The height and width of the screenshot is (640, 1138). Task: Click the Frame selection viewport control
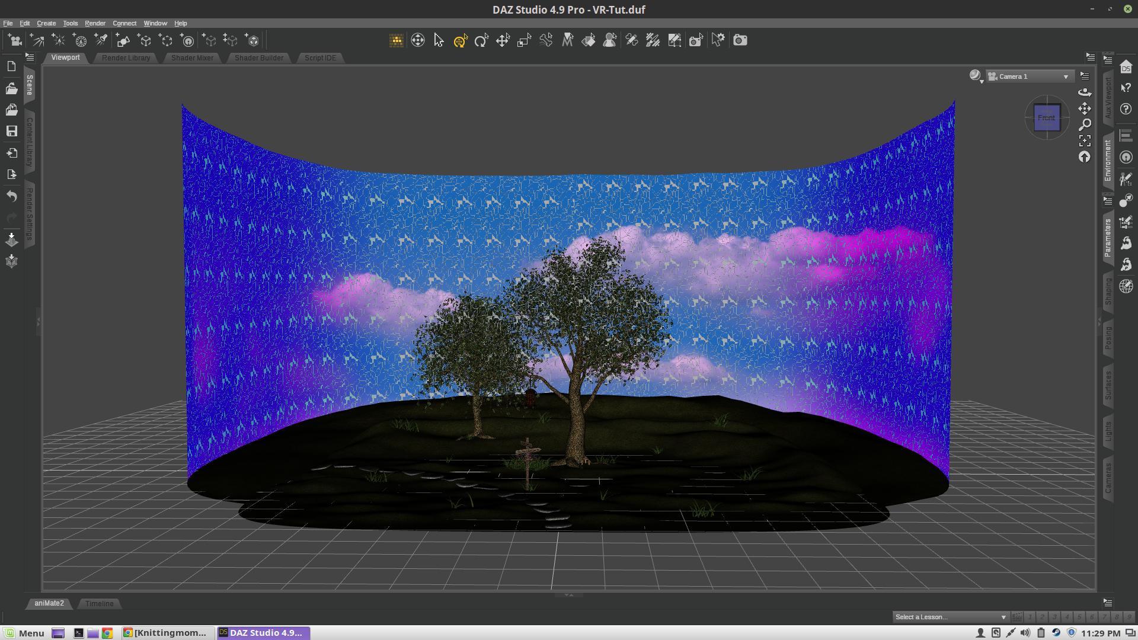pos(1085,141)
